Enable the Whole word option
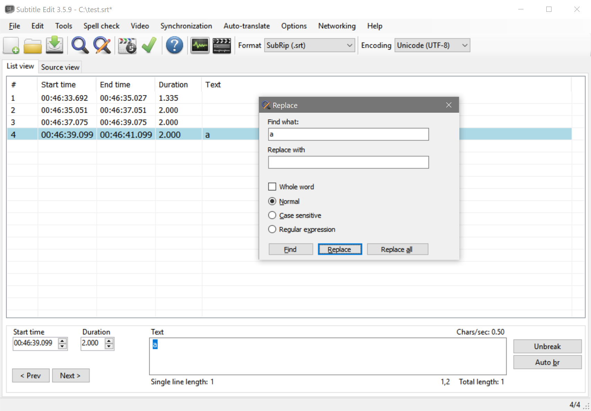 point(272,187)
